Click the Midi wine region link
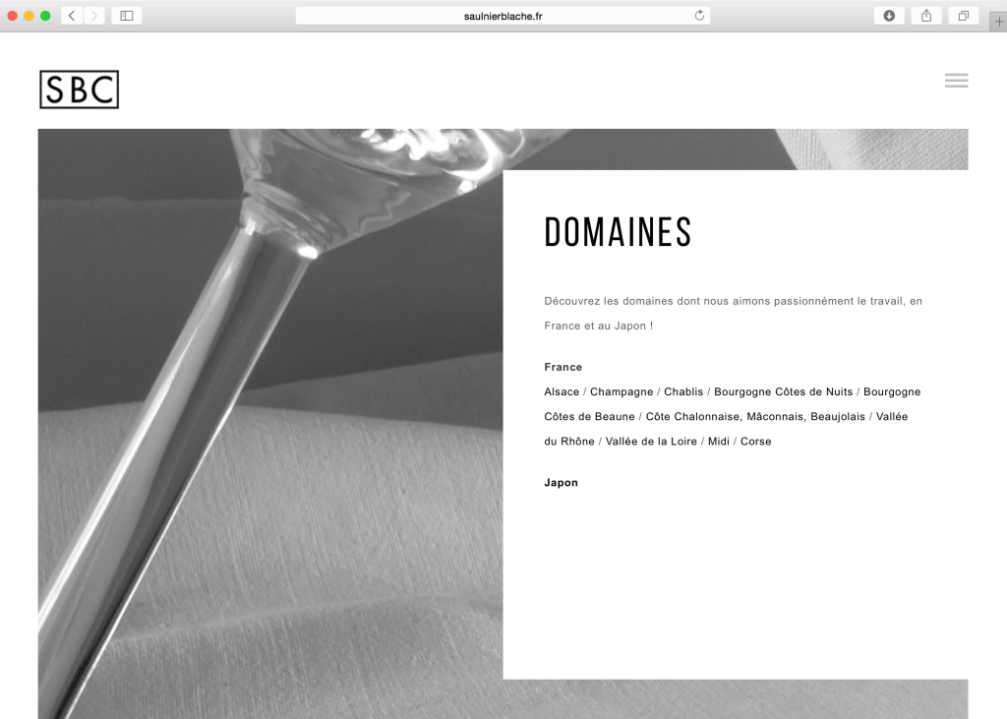The width and height of the screenshot is (1007, 719). [x=718, y=441]
